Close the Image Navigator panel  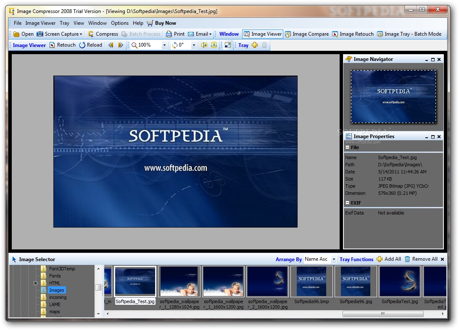click(x=439, y=60)
